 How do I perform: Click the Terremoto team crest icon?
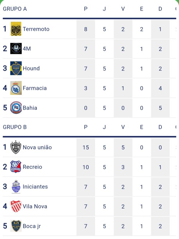coord(16,29)
